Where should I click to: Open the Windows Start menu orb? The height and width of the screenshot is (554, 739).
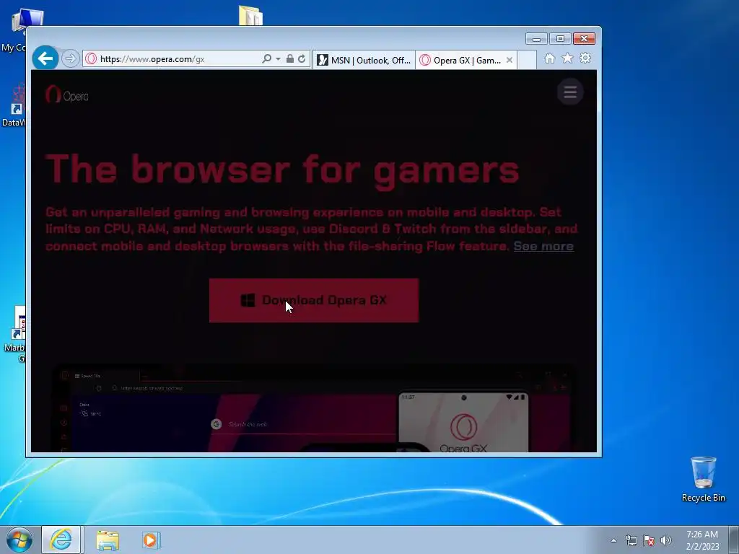(x=19, y=540)
